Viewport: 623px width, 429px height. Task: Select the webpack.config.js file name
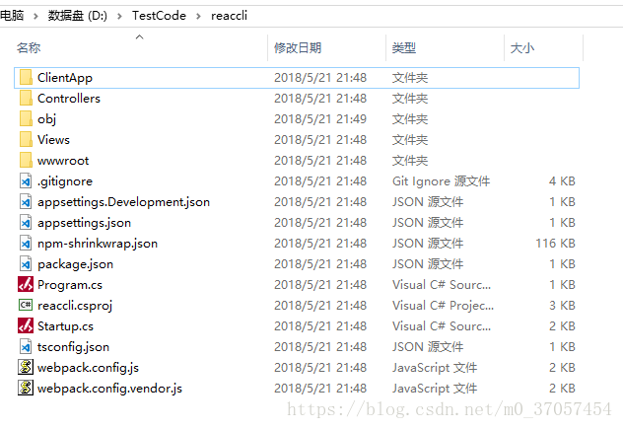click(88, 368)
